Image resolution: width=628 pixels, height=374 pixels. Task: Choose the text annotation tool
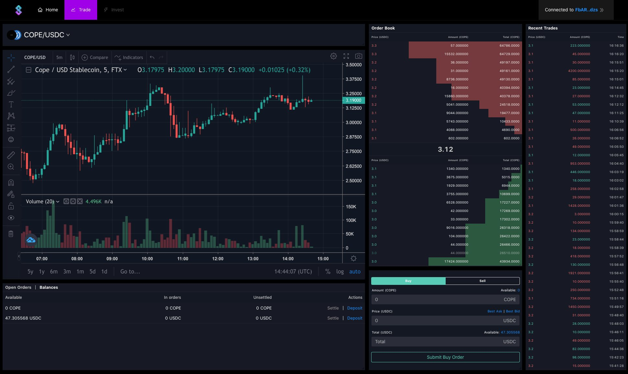(11, 104)
